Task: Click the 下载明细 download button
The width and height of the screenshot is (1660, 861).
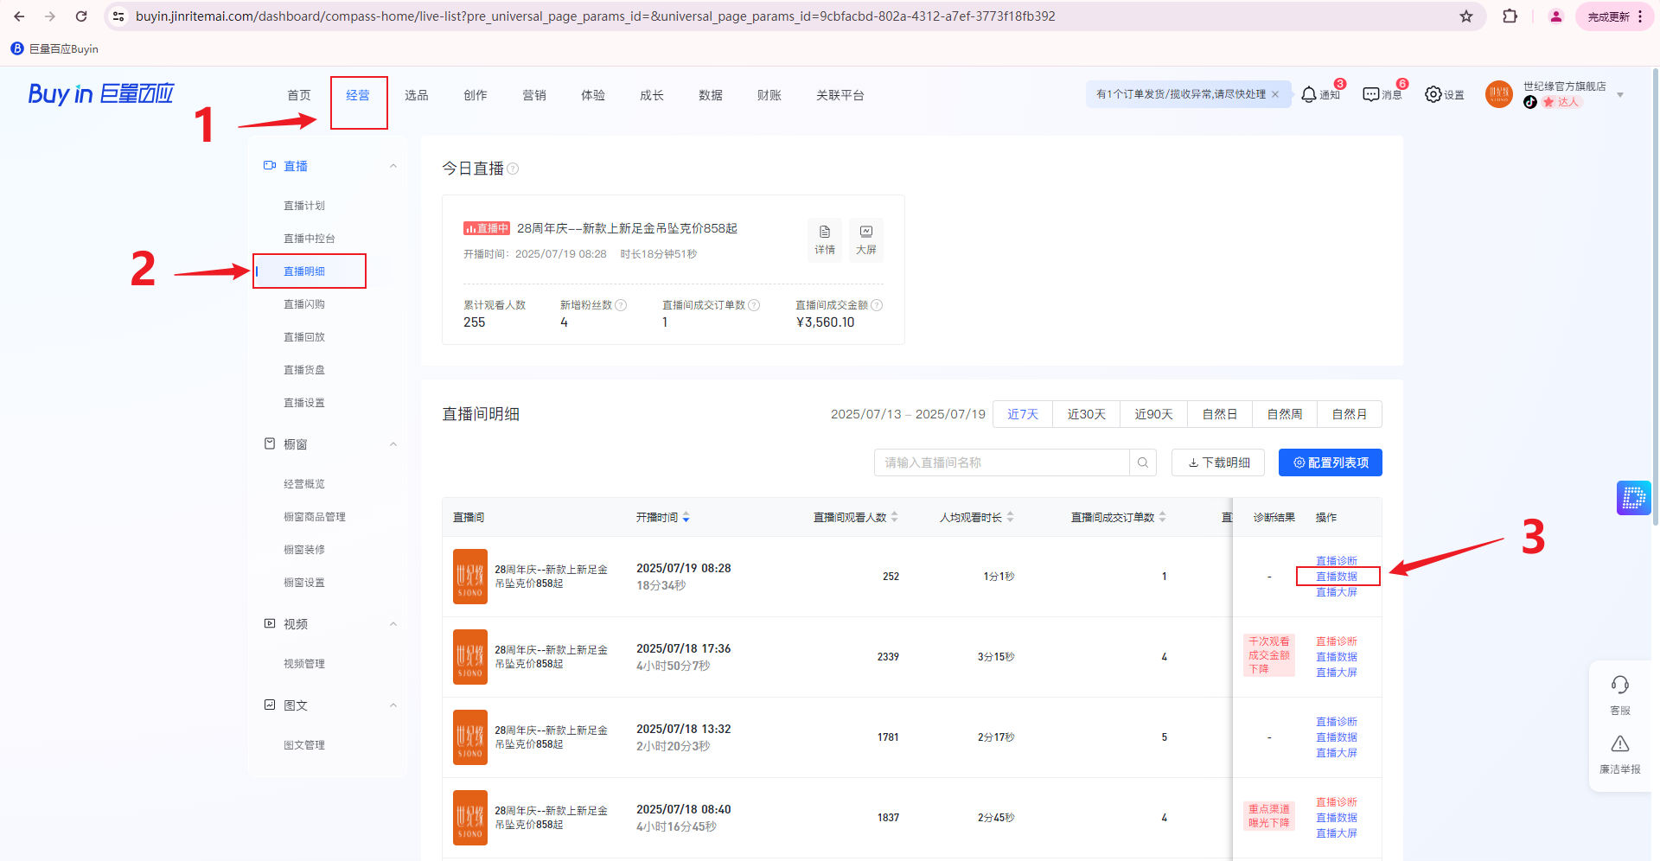Action: [x=1217, y=462]
